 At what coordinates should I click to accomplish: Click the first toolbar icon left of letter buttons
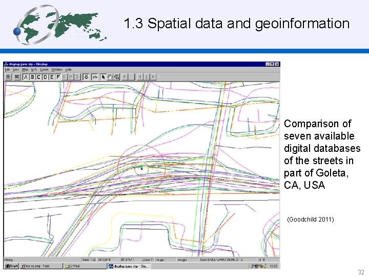click(x=9, y=77)
